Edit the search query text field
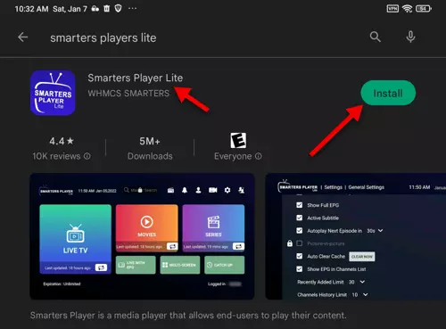The height and width of the screenshot is (329, 446). pyautogui.click(x=103, y=37)
